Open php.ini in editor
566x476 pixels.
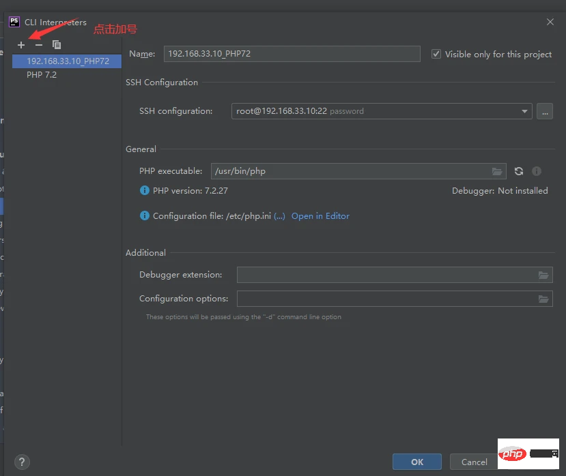pyautogui.click(x=320, y=215)
